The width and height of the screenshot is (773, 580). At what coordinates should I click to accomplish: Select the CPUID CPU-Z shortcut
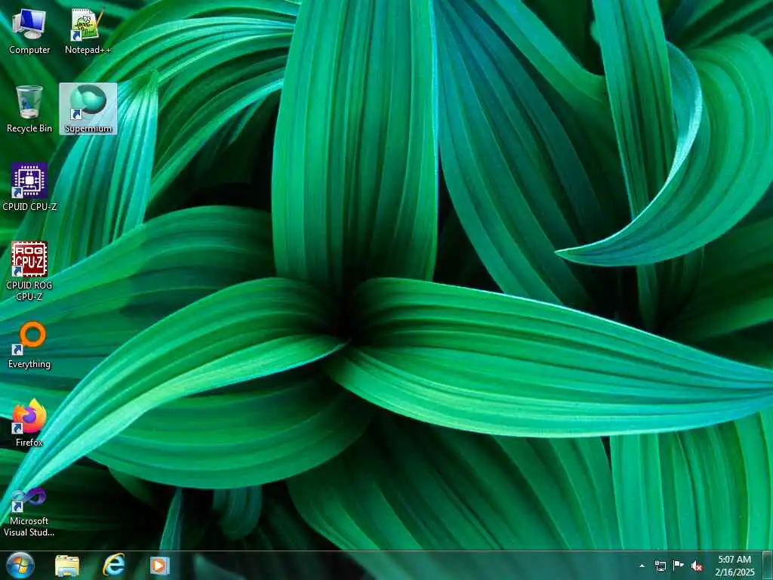click(x=29, y=187)
